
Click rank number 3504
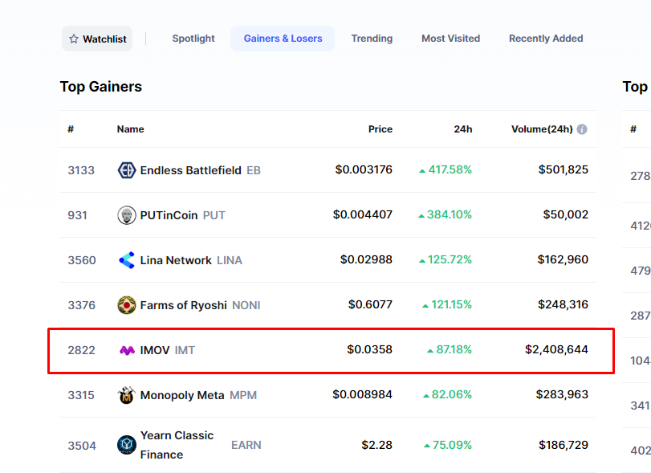pyautogui.click(x=82, y=446)
